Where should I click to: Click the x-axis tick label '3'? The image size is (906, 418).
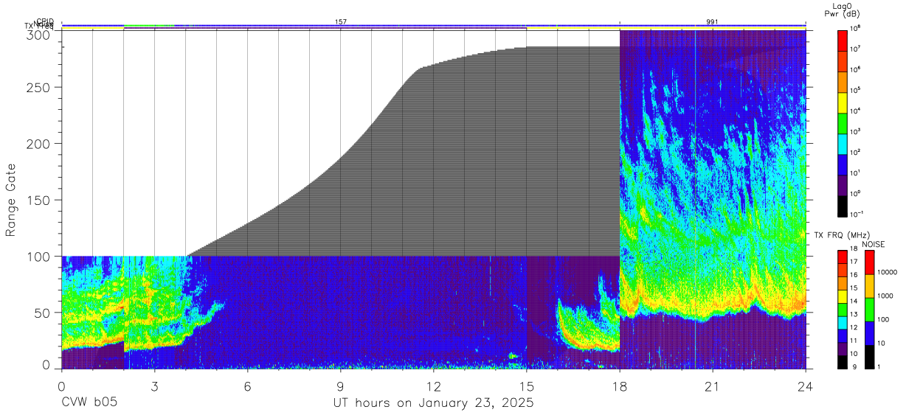154,386
